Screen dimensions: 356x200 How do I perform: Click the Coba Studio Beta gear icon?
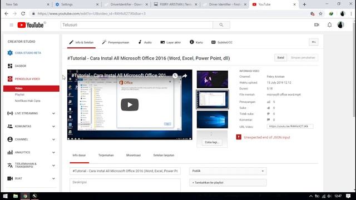coord(10,53)
